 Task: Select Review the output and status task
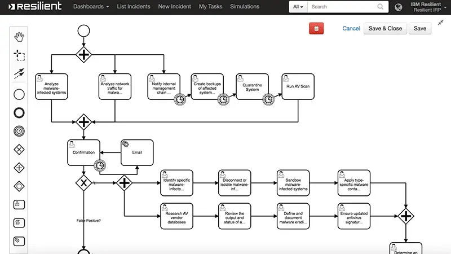click(235, 216)
